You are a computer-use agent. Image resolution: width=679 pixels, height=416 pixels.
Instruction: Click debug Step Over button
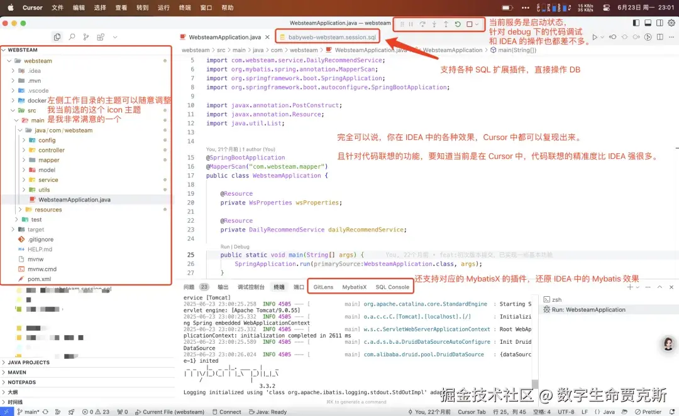click(x=422, y=24)
